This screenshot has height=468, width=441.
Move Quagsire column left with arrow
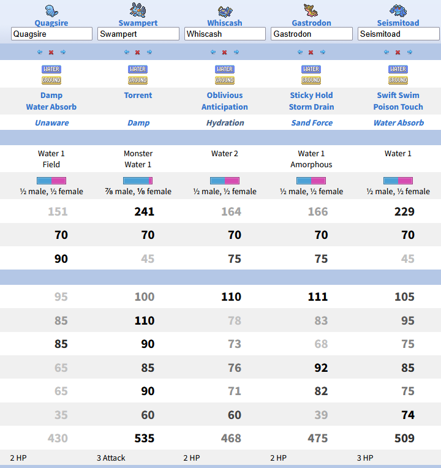40,52
